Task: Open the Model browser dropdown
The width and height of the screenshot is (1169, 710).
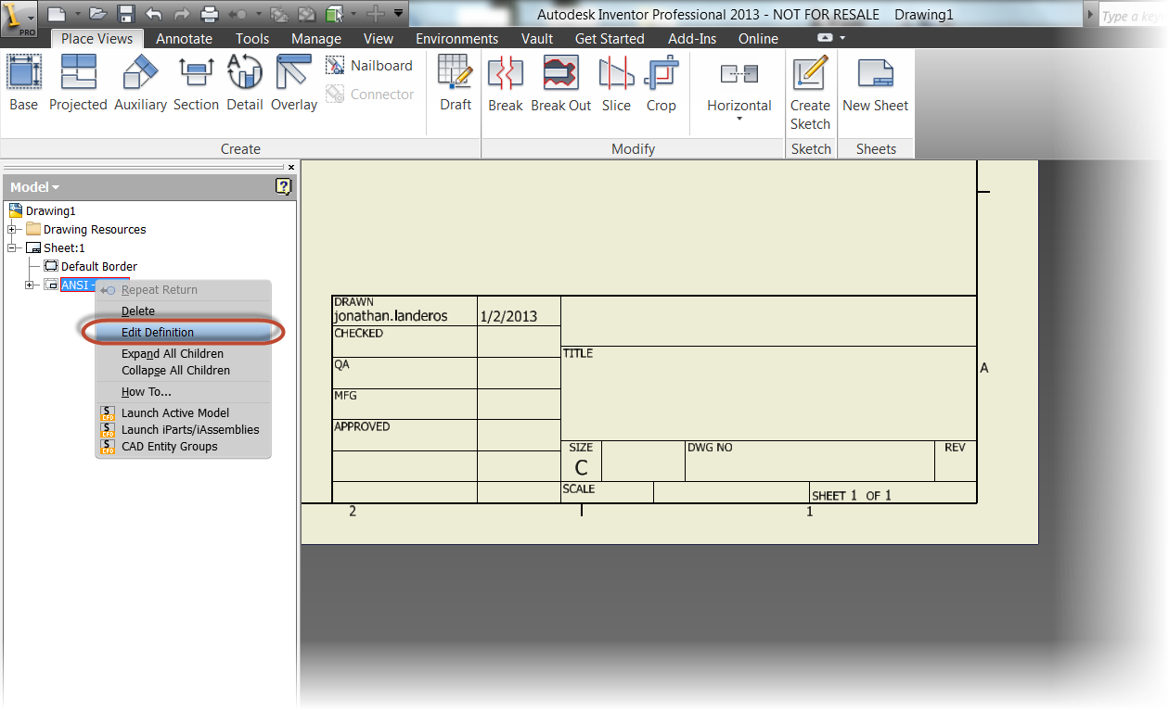Action: 35,187
